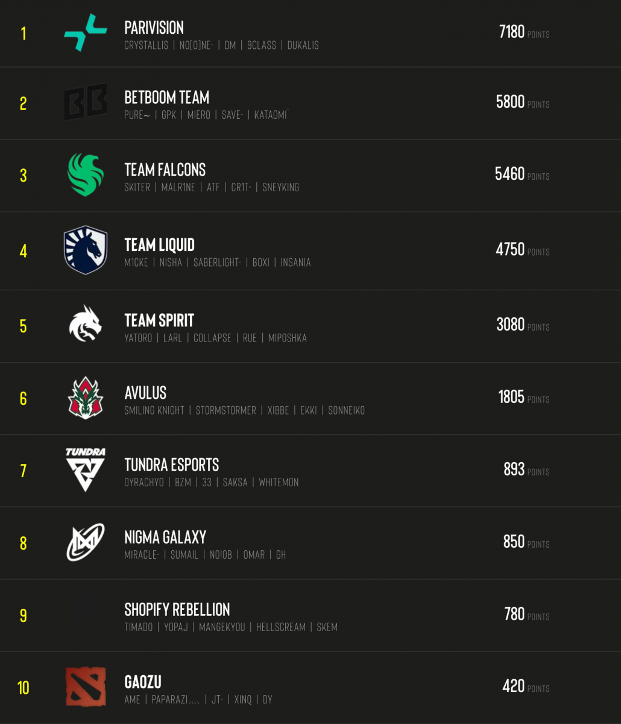Open the BETBOOM TEAM name link
This screenshot has height=724, width=621.
pos(166,98)
